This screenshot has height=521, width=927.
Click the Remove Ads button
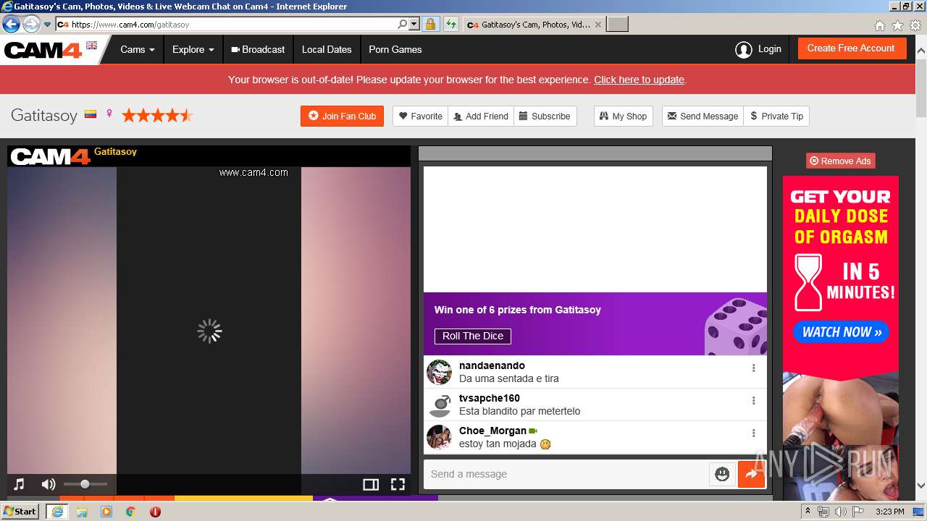pos(840,161)
